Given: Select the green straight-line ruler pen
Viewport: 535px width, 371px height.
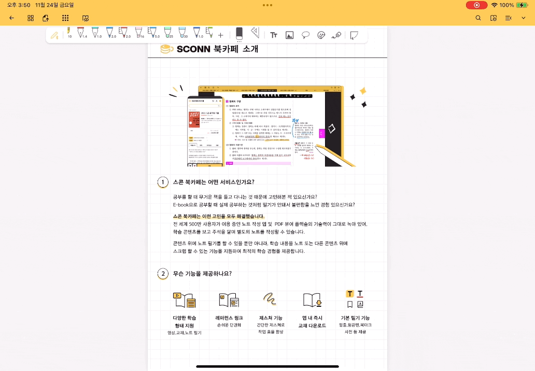Looking at the screenshot, I should click(x=209, y=33).
